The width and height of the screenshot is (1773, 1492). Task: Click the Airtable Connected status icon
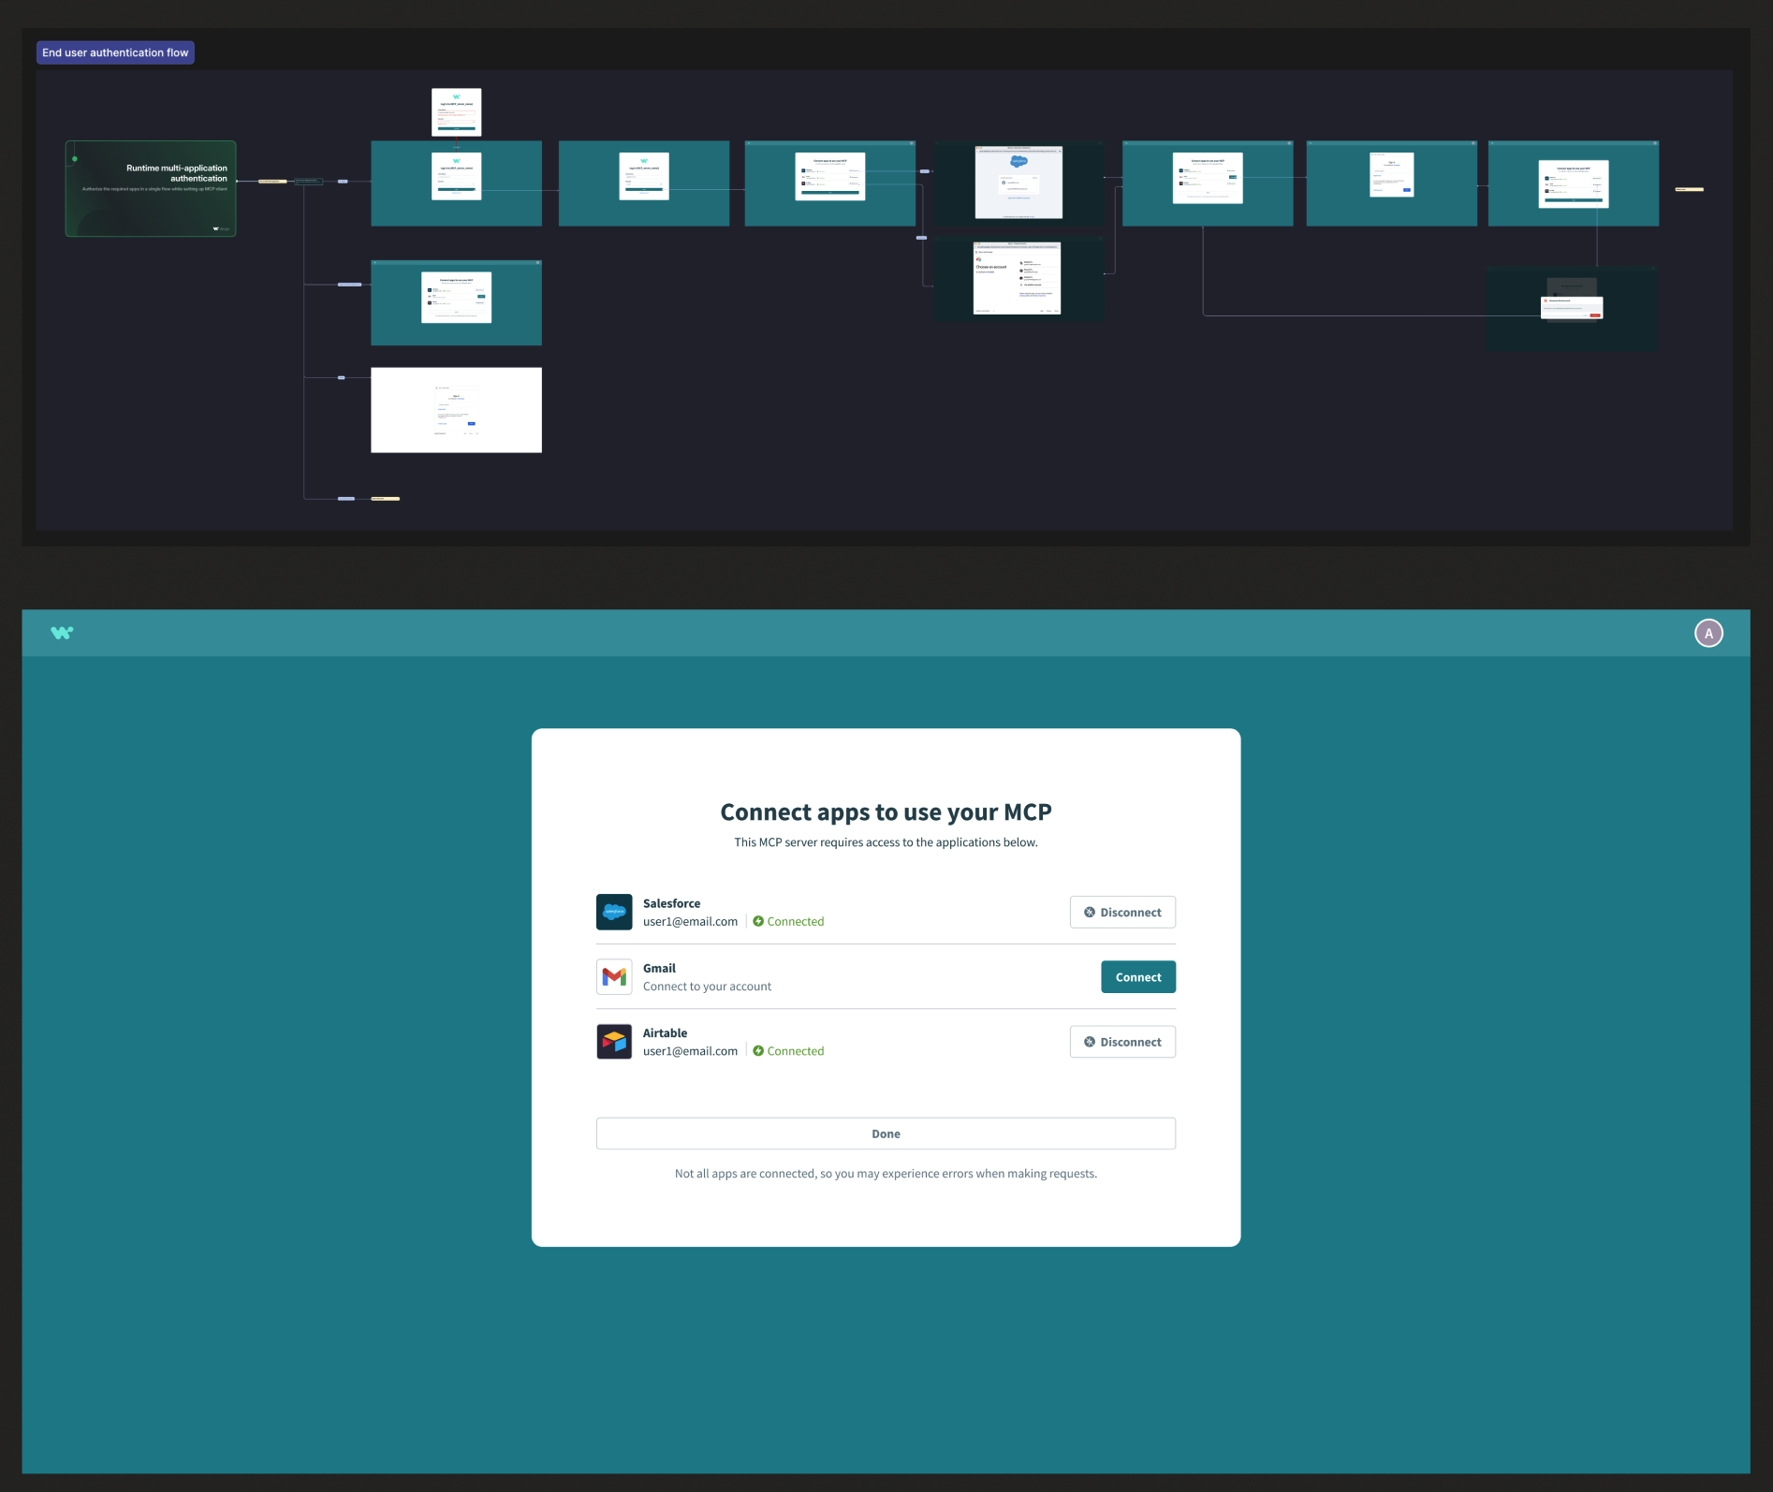pos(758,1050)
